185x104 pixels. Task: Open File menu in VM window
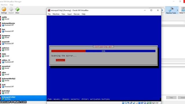click(x=49, y=14)
